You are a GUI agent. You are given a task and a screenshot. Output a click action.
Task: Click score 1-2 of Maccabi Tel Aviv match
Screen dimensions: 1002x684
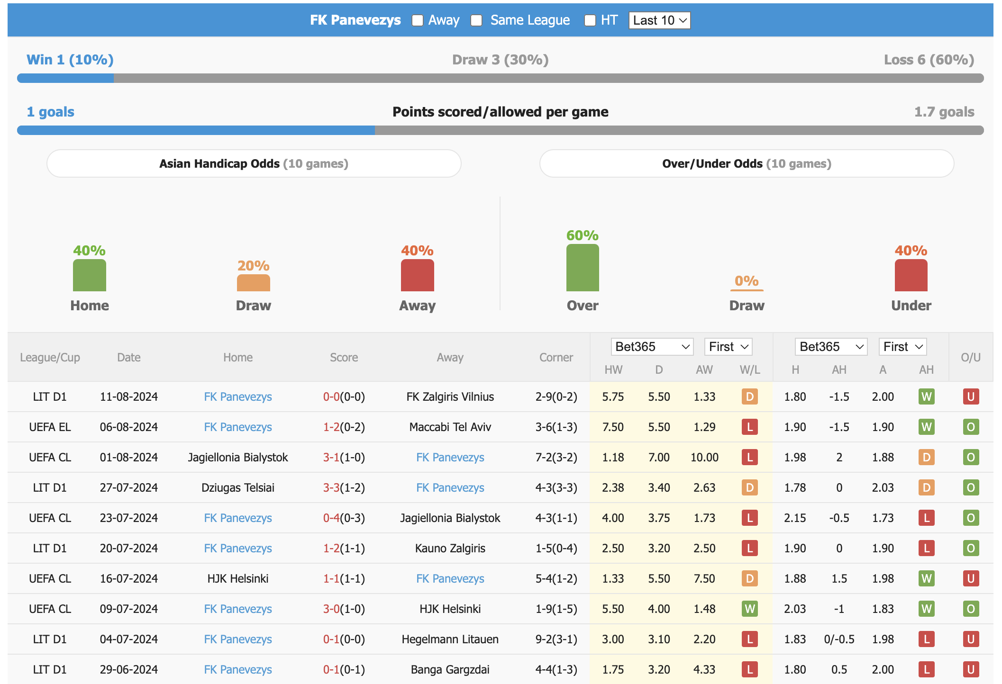click(331, 427)
